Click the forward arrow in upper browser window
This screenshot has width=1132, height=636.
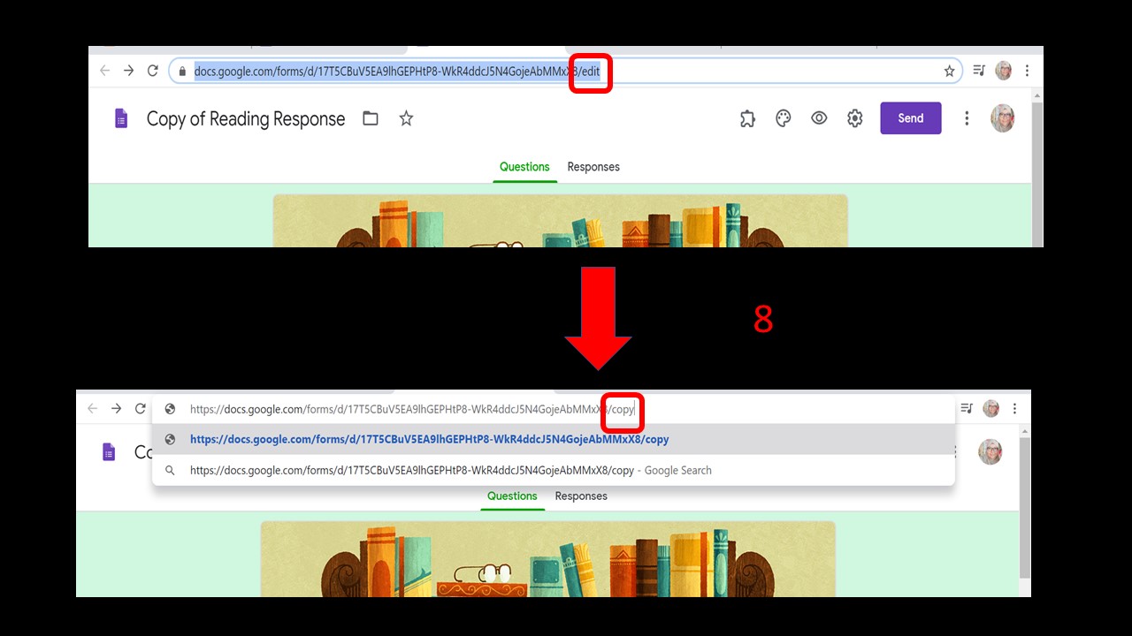pyautogui.click(x=129, y=71)
